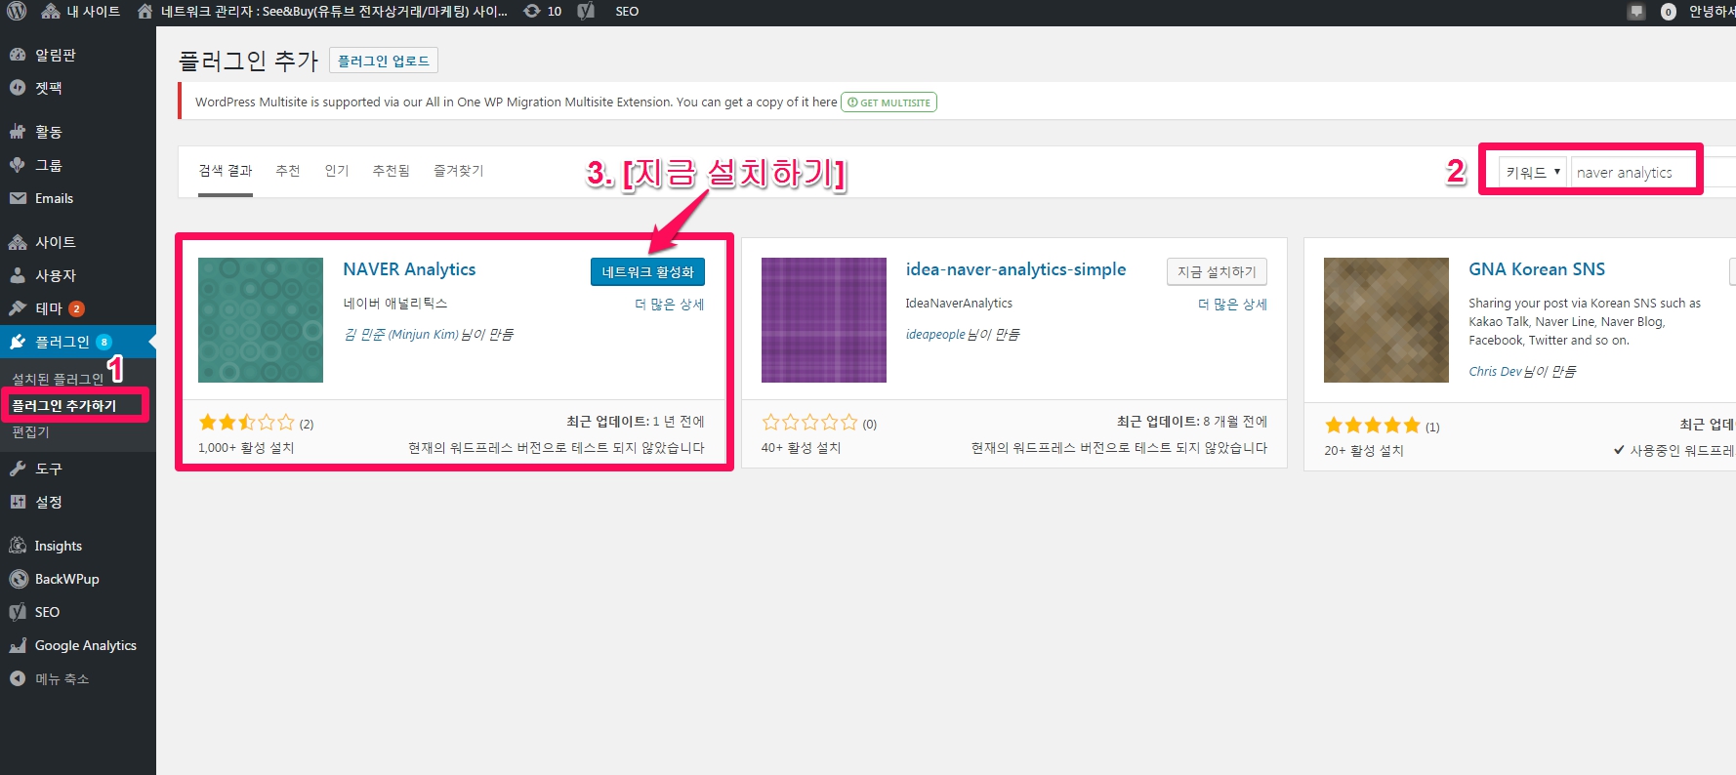1736x775 pixels.
Task: Click 40+ 활성 설치 text
Action: [801, 448]
